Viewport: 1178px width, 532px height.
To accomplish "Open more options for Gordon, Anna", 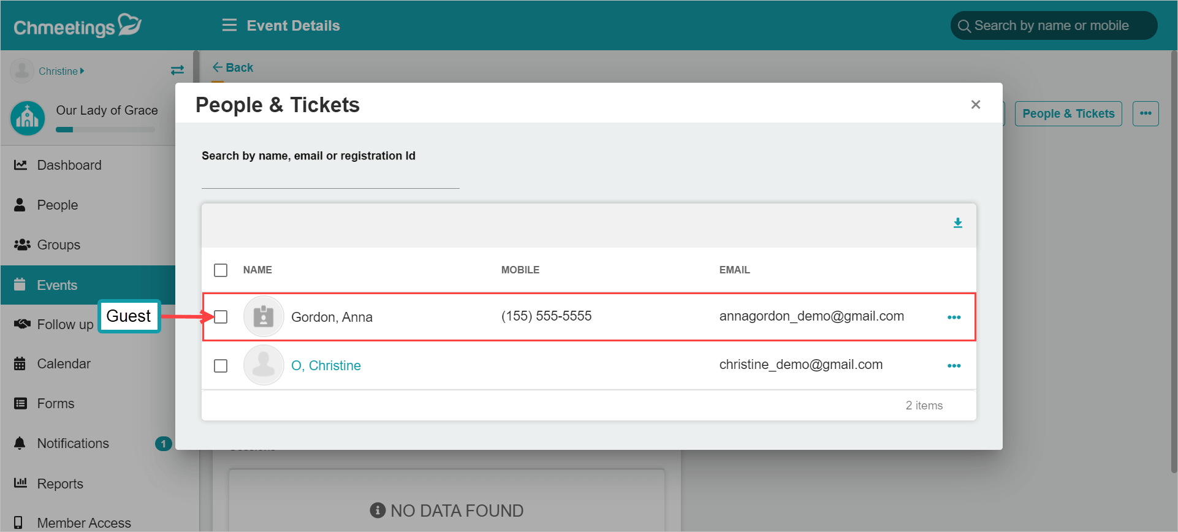I will pyautogui.click(x=954, y=317).
